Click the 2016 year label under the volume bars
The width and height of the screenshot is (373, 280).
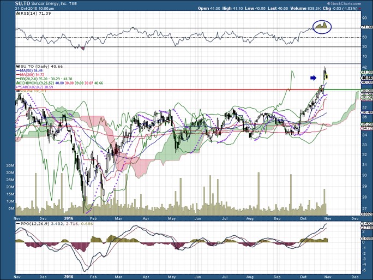coord(69,218)
